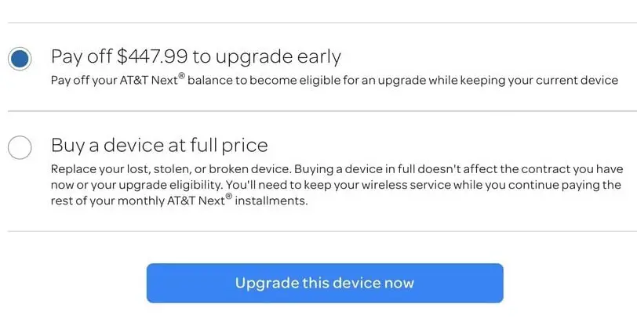Select the Buy a device at full price radio button
Image resolution: width=637 pixels, height=329 pixels.
(x=20, y=146)
